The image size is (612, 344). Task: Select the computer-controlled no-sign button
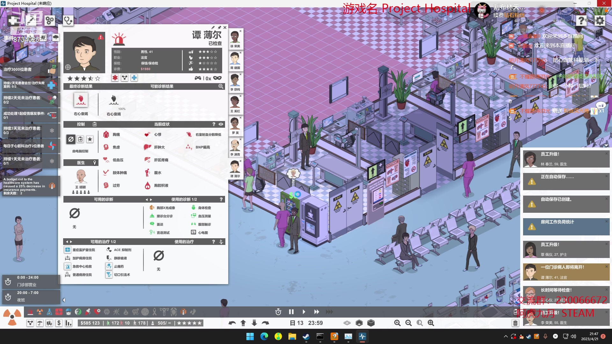(71, 139)
